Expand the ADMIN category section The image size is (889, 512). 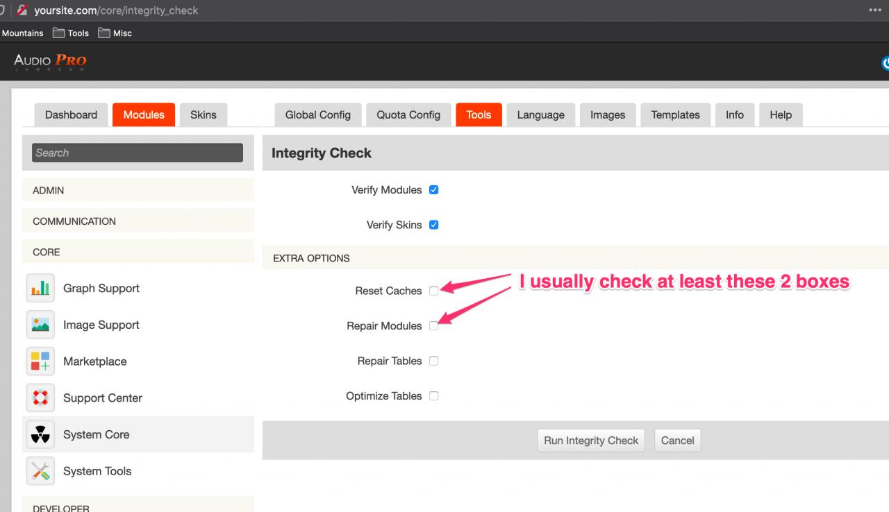click(138, 190)
